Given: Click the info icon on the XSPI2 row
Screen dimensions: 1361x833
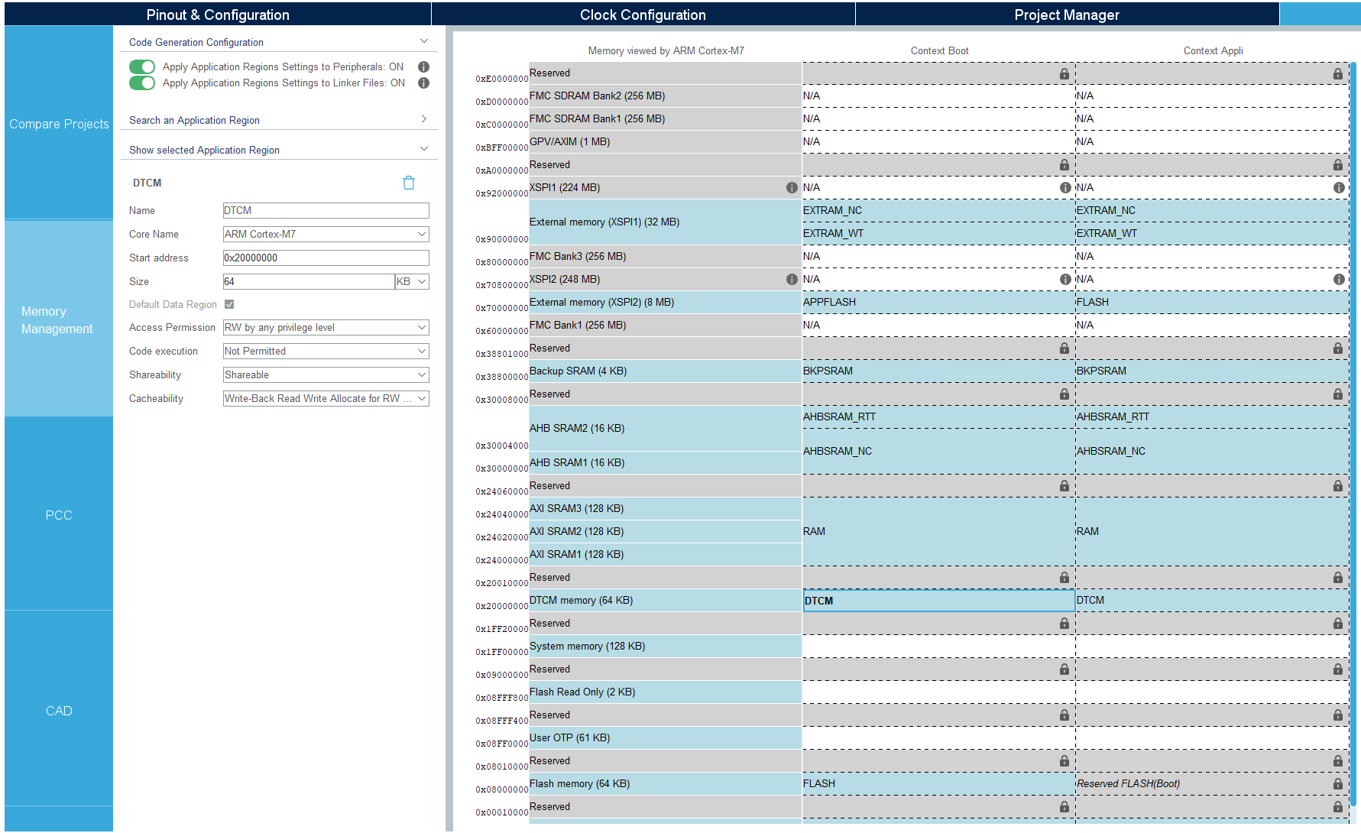Looking at the screenshot, I should click(x=792, y=280).
